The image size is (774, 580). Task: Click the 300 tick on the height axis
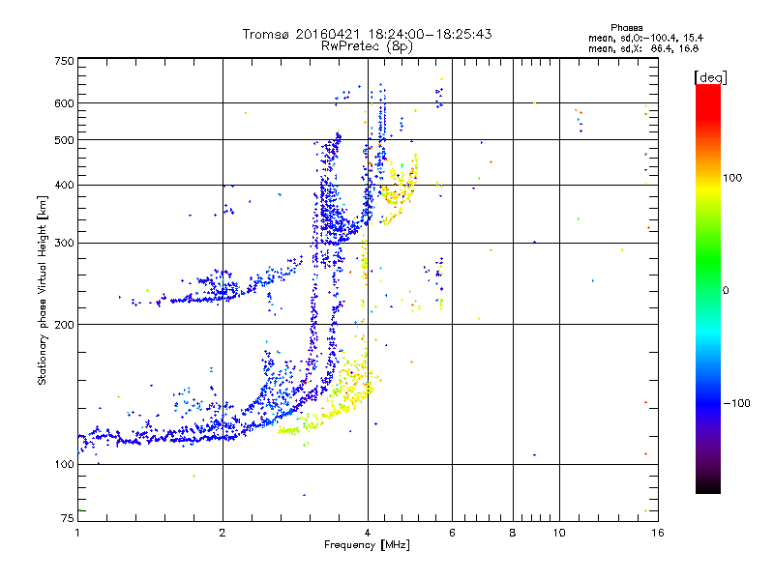64,244
